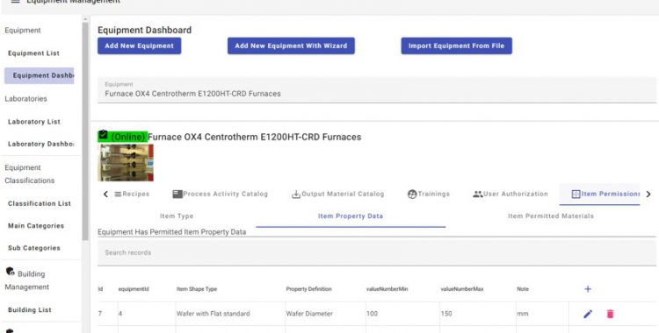Open the hamburger menu icon

click(x=15, y=2)
